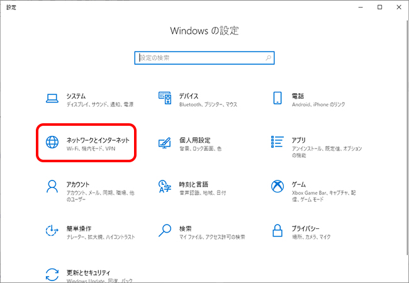Select the 電話 phone icon
409x283 pixels.
pos(277,98)
